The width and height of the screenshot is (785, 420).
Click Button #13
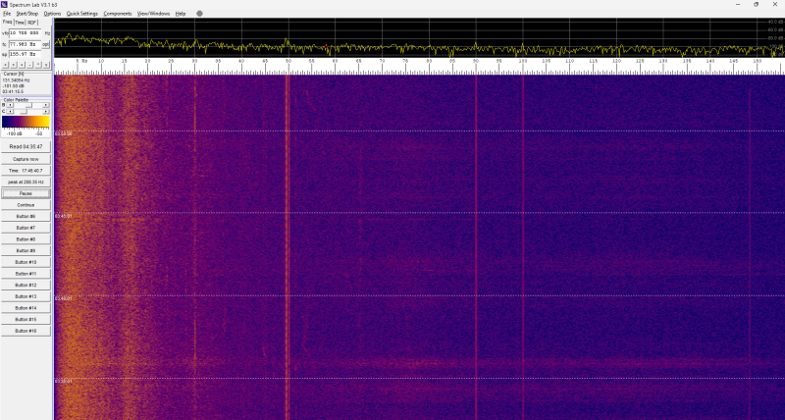26,296
